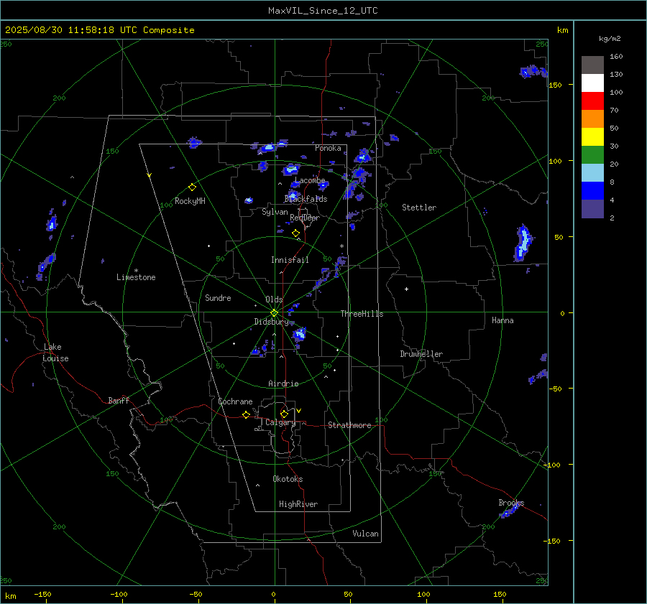Click the bright blue 8 kg/m2 swatch
The width and height of the screenshot is (647, 604).
tap(592, 191)
